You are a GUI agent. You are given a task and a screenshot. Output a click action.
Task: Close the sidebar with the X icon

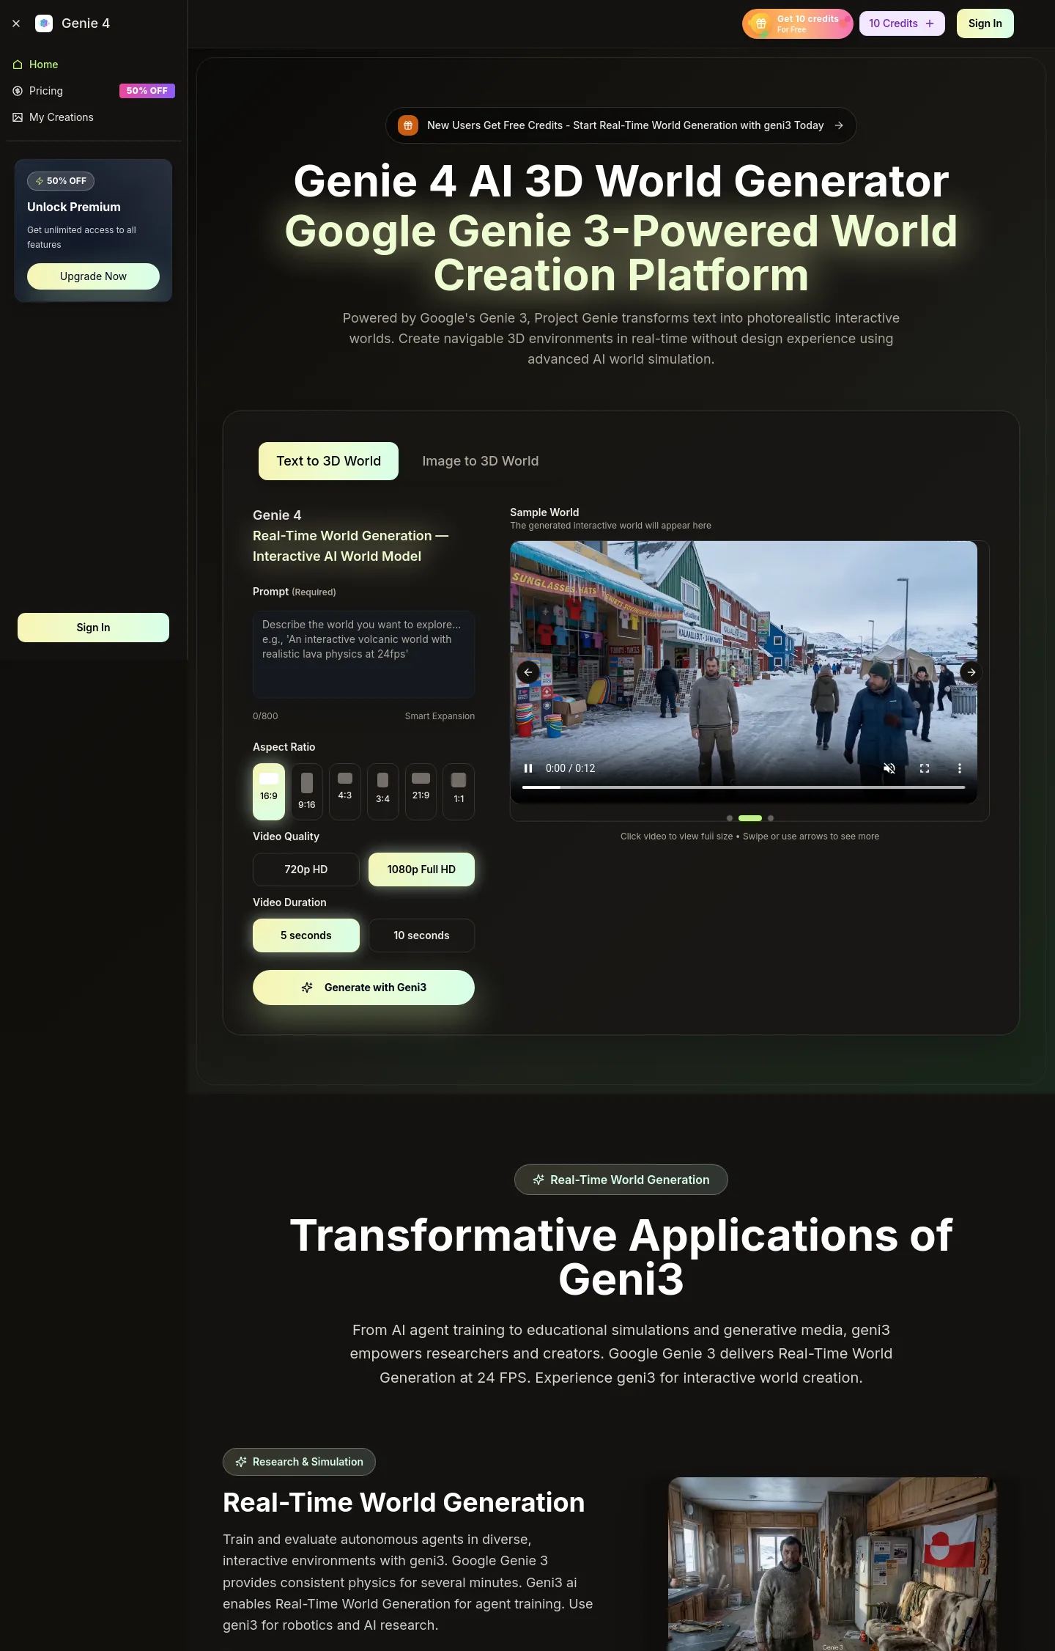(16, 23)
